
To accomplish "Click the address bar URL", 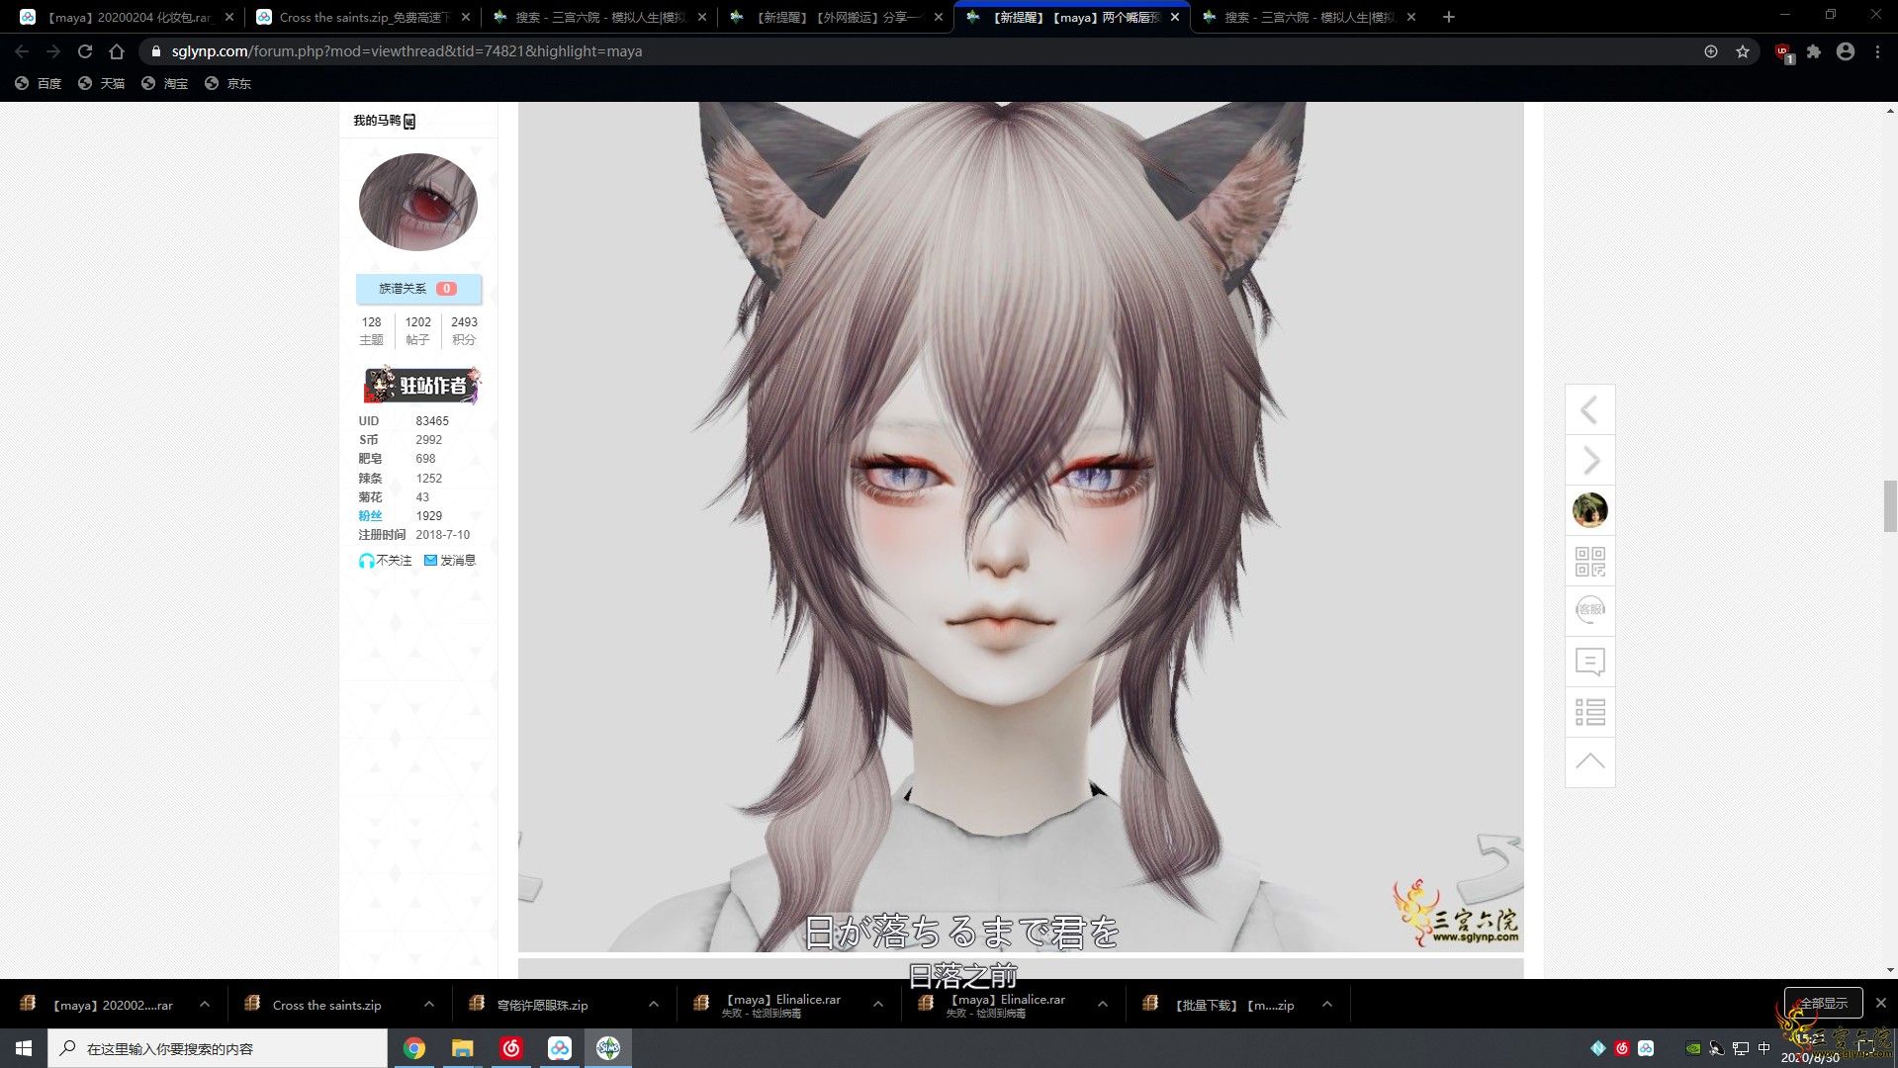I will (x=407, y=51).
